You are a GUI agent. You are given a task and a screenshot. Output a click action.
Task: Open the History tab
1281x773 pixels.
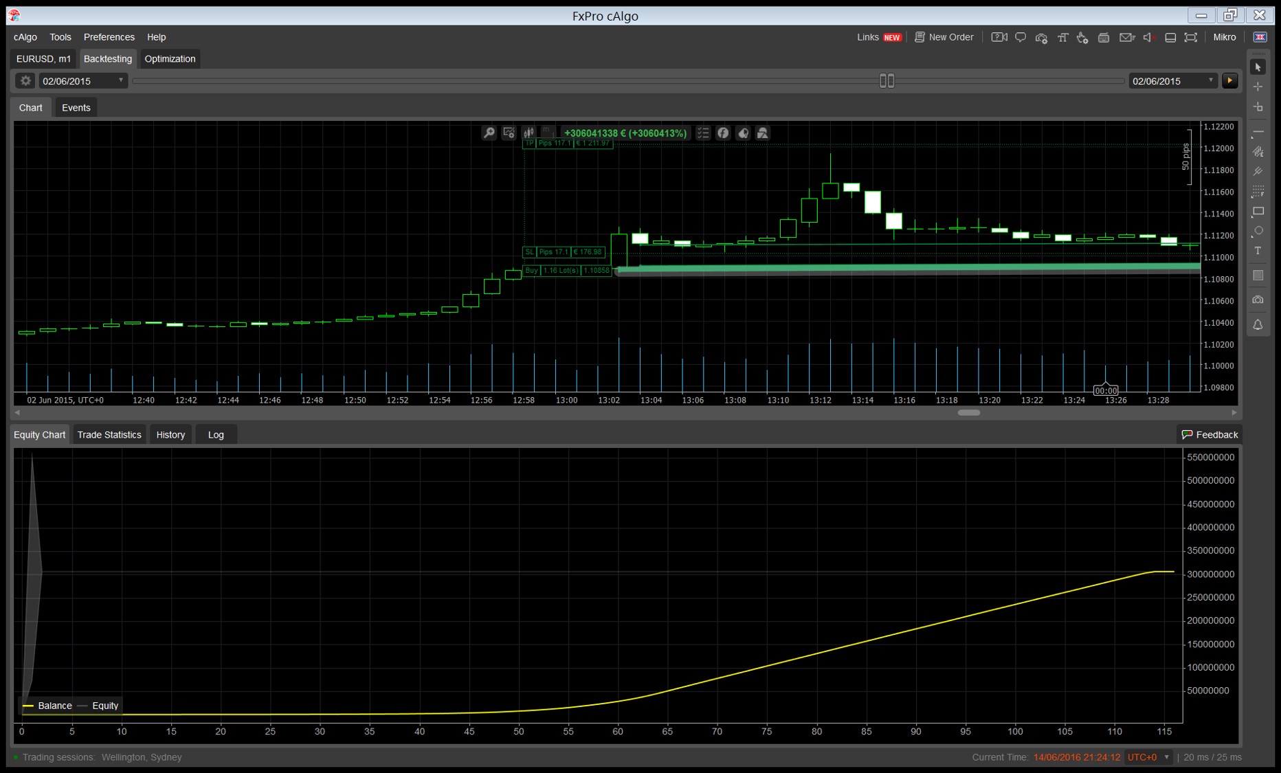click(170, 434)
